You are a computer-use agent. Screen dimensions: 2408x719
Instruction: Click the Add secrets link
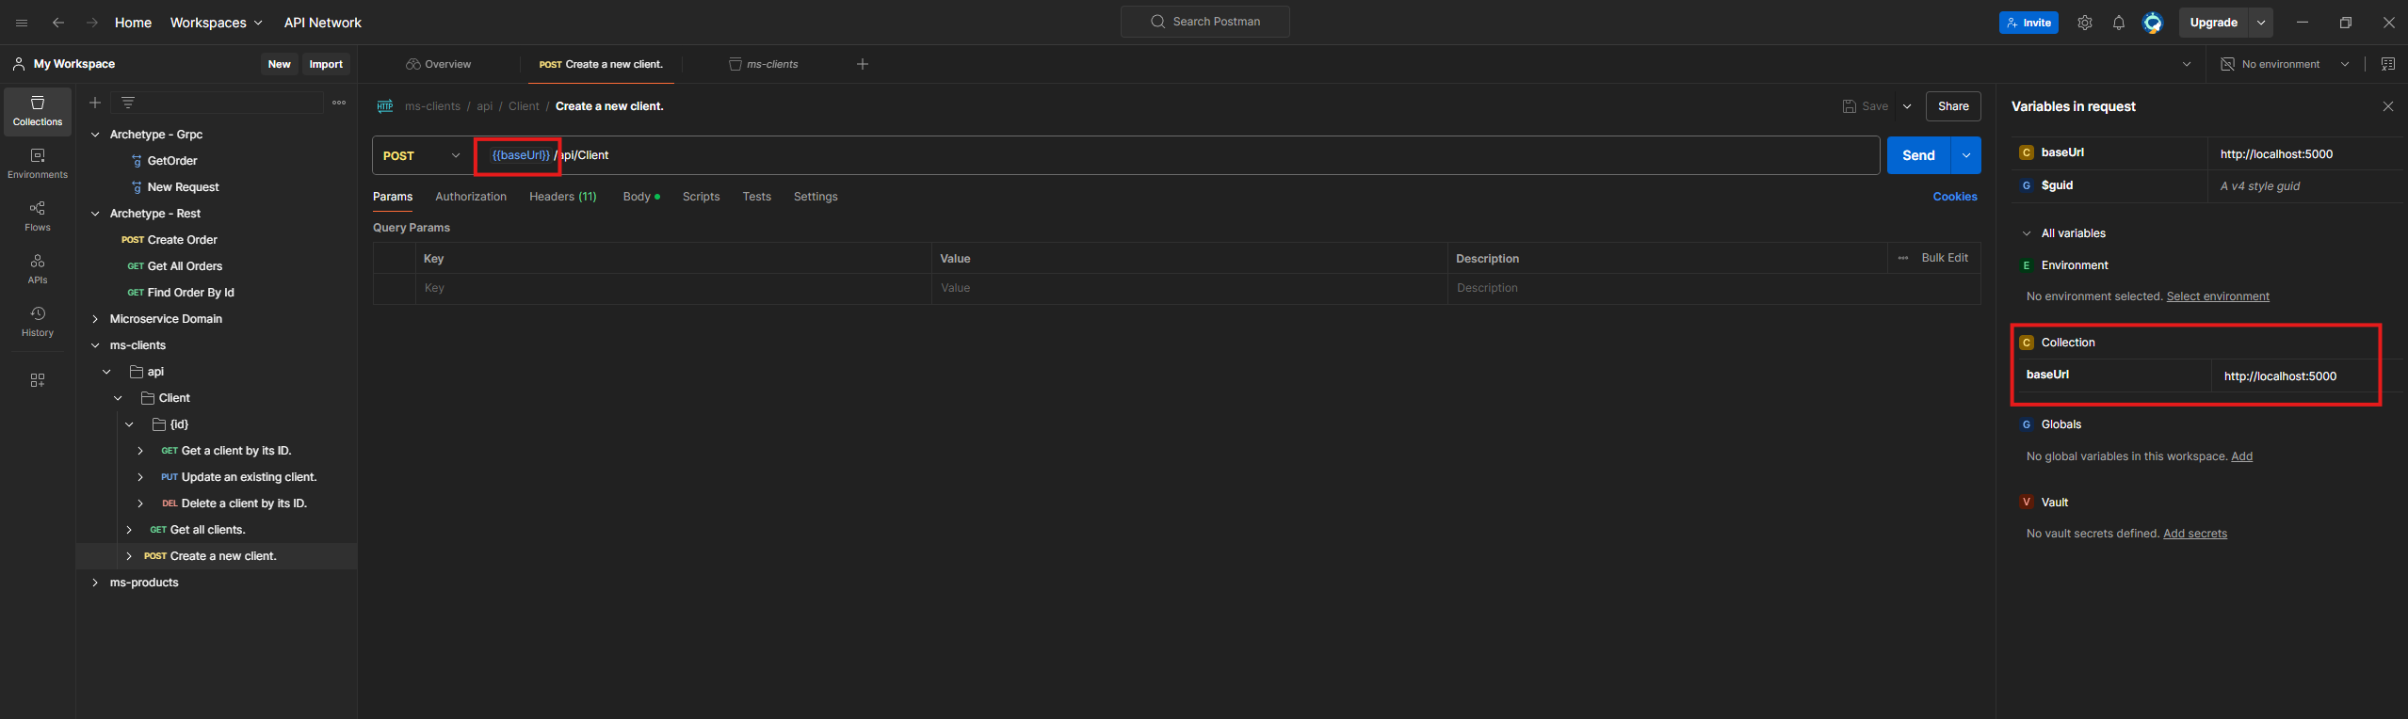coord(2195,534)
